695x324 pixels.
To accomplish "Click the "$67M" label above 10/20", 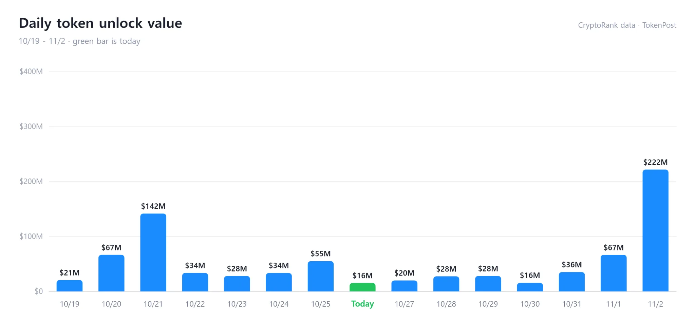I will pos(111,248).
